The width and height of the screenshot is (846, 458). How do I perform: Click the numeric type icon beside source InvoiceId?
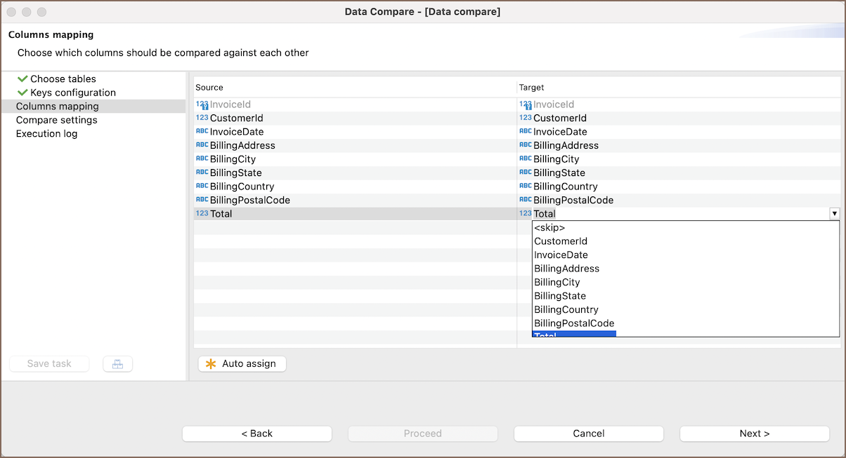coord(202,105)
